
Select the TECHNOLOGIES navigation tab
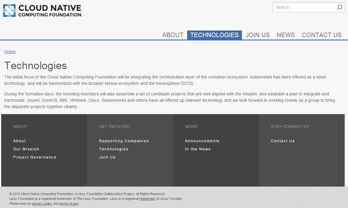coord(215,35)
